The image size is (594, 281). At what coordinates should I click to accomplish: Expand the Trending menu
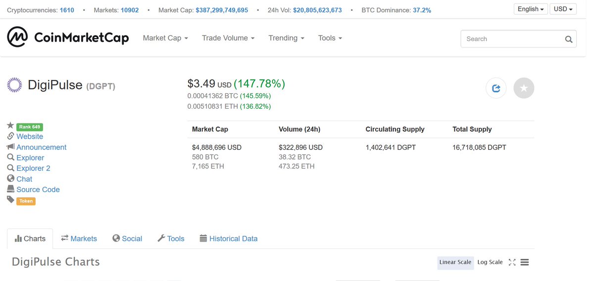click(x=287, y=38)
